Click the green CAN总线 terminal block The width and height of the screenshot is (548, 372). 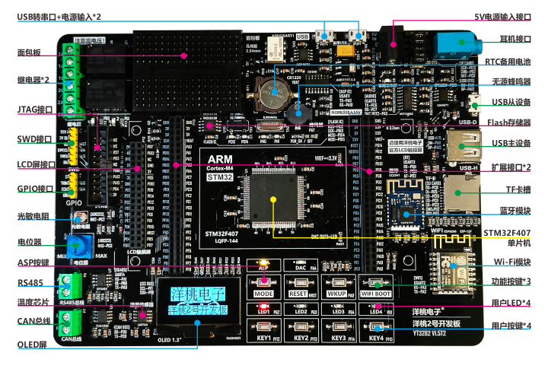coord(70,323)
